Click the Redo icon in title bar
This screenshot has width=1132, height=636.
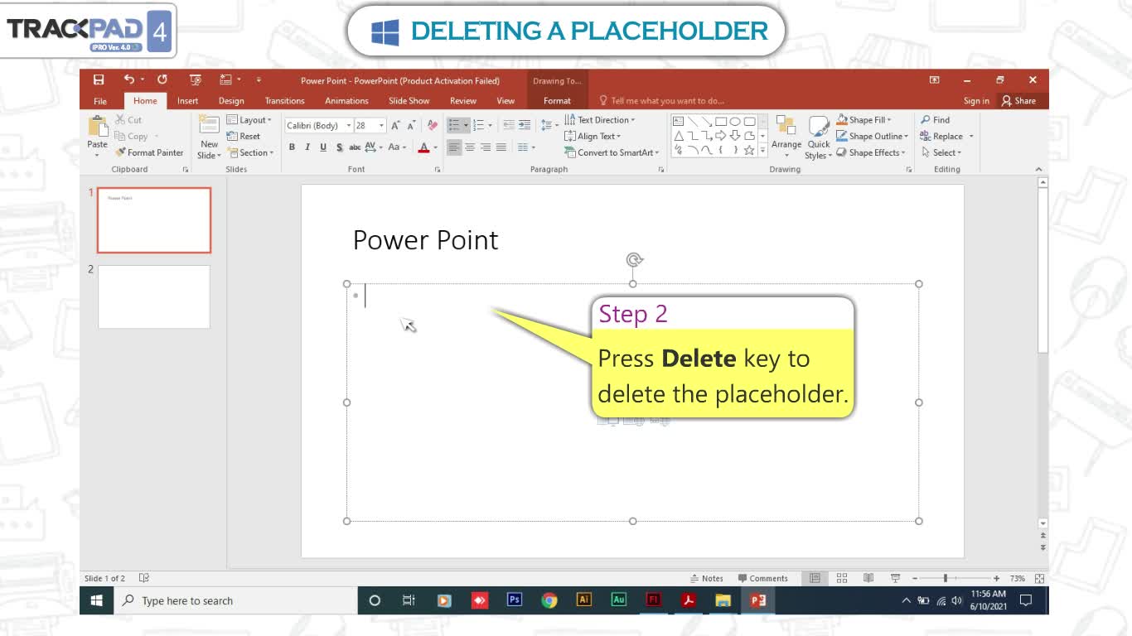point(162,79)
